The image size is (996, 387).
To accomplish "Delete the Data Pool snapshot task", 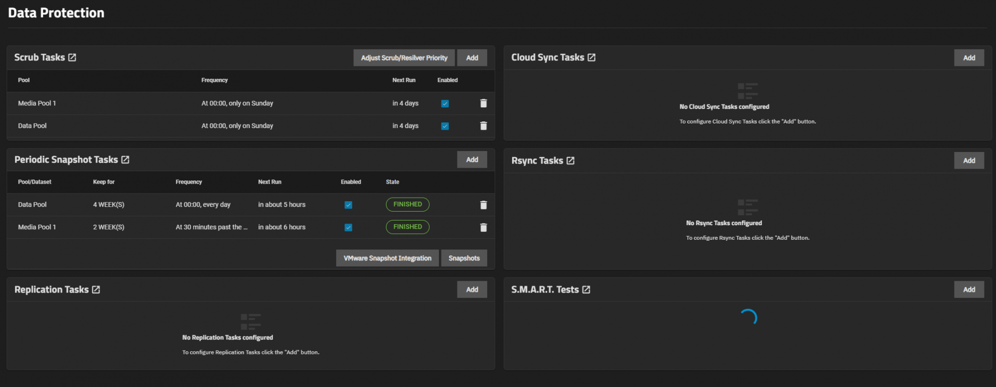I will point(483,205).
